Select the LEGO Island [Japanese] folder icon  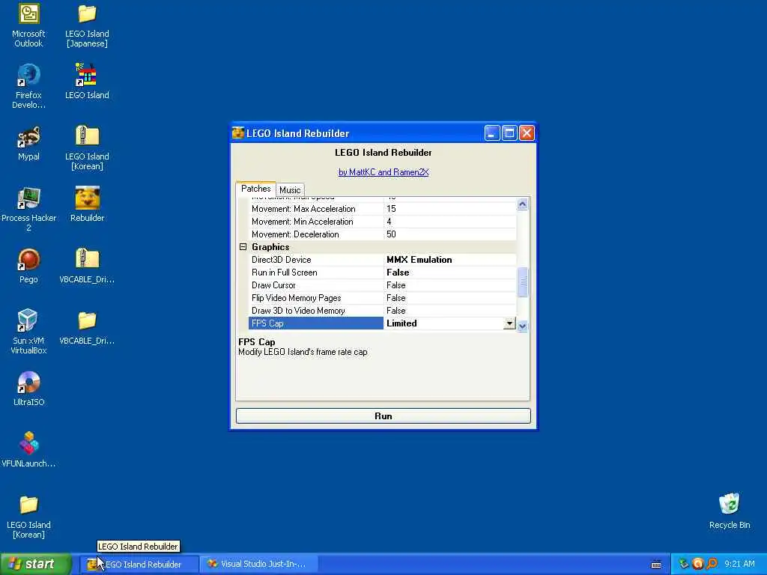(x=87, y=13)
